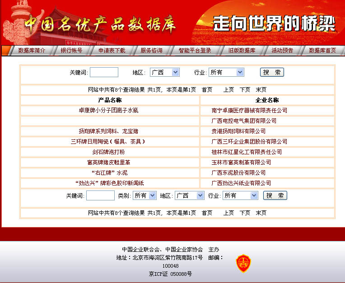Click the top 下页 pagination link

[x=245, y=89]
